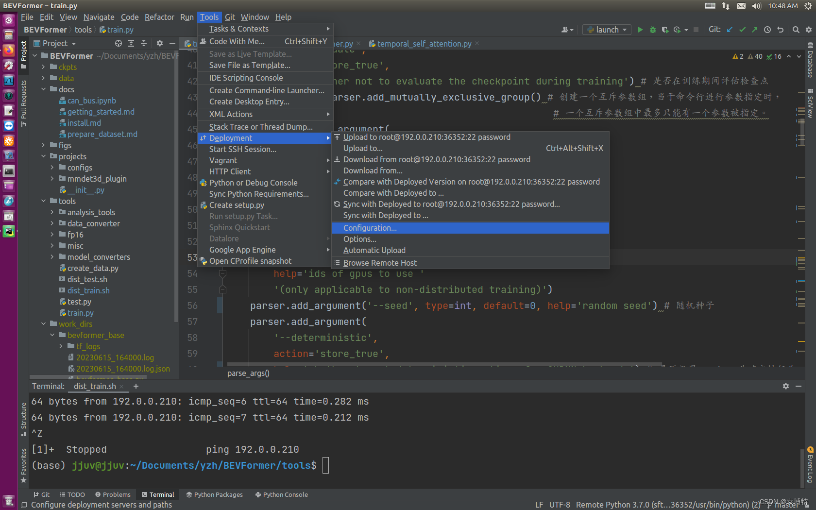Click Start SSH Session... in Tools menu

265,149
